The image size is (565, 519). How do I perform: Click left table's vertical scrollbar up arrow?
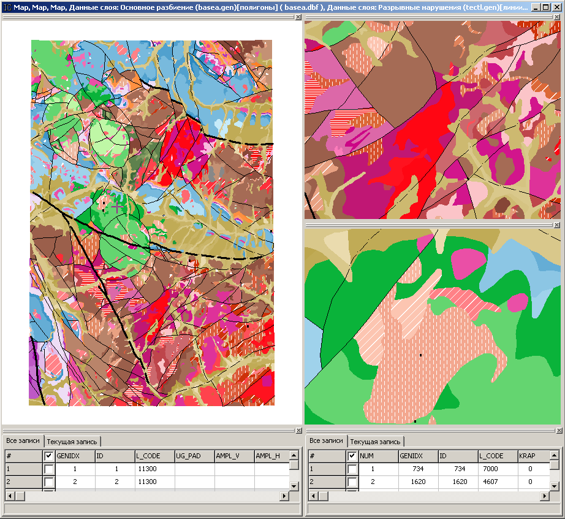click(x=294, y=455)
